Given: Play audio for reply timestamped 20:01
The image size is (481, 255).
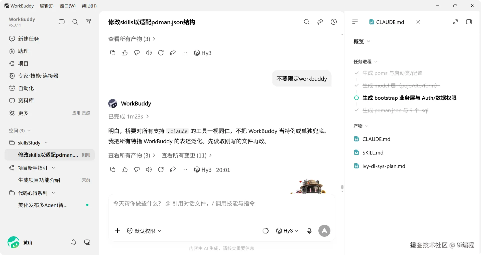Looking at the screenshot, I should pos(149,170).
